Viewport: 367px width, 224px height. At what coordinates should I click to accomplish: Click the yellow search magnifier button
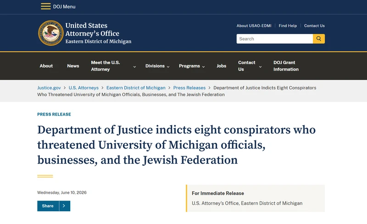318,39
